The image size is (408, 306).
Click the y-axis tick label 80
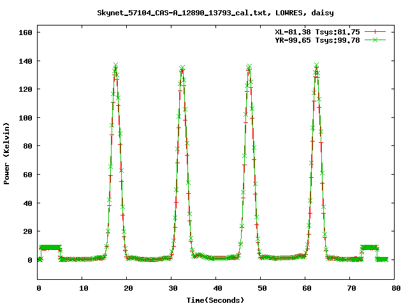[x=27, y=146]
